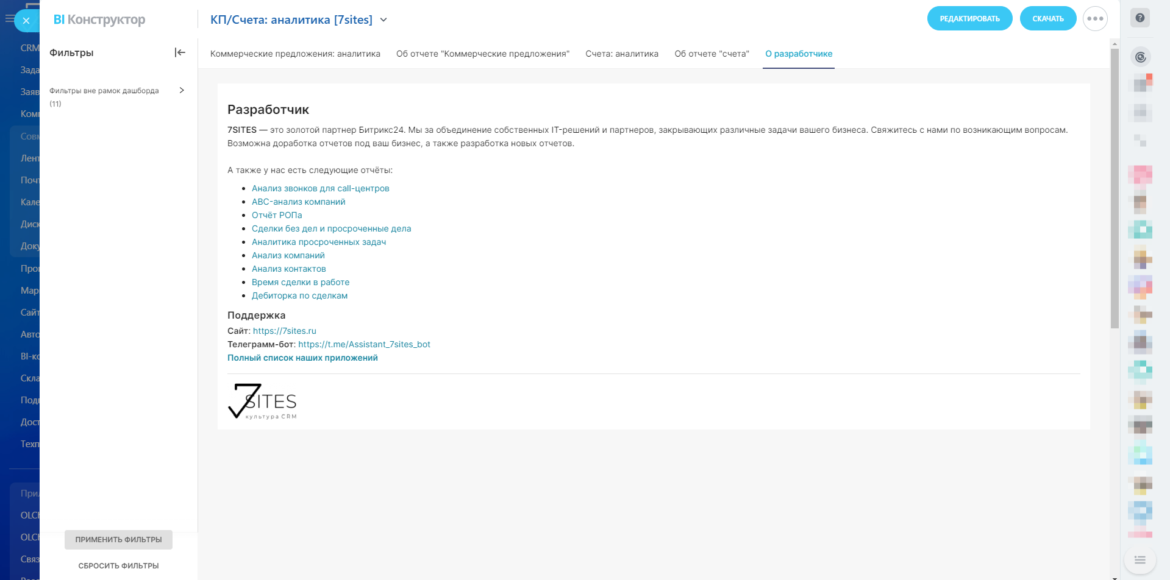Open the circular swirl icon in right sidebar
Image resolution: width=1170 pixels, height=580 pixels.
[x=1140, y=57]
